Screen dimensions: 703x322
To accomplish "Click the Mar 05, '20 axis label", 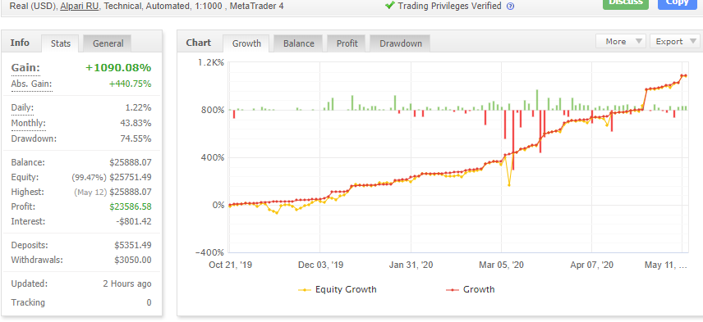I will click(501, 265).
